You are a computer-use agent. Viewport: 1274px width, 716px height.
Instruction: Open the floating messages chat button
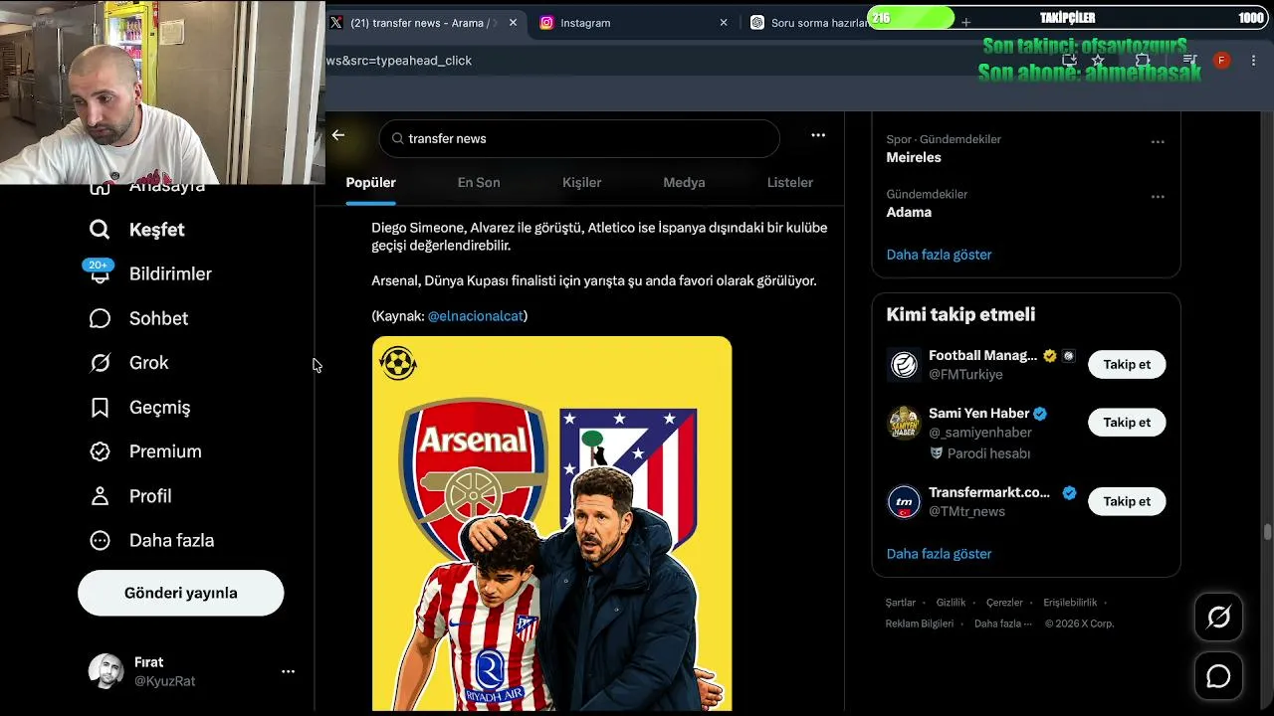pyautogui.click(x=1218, y=676)
